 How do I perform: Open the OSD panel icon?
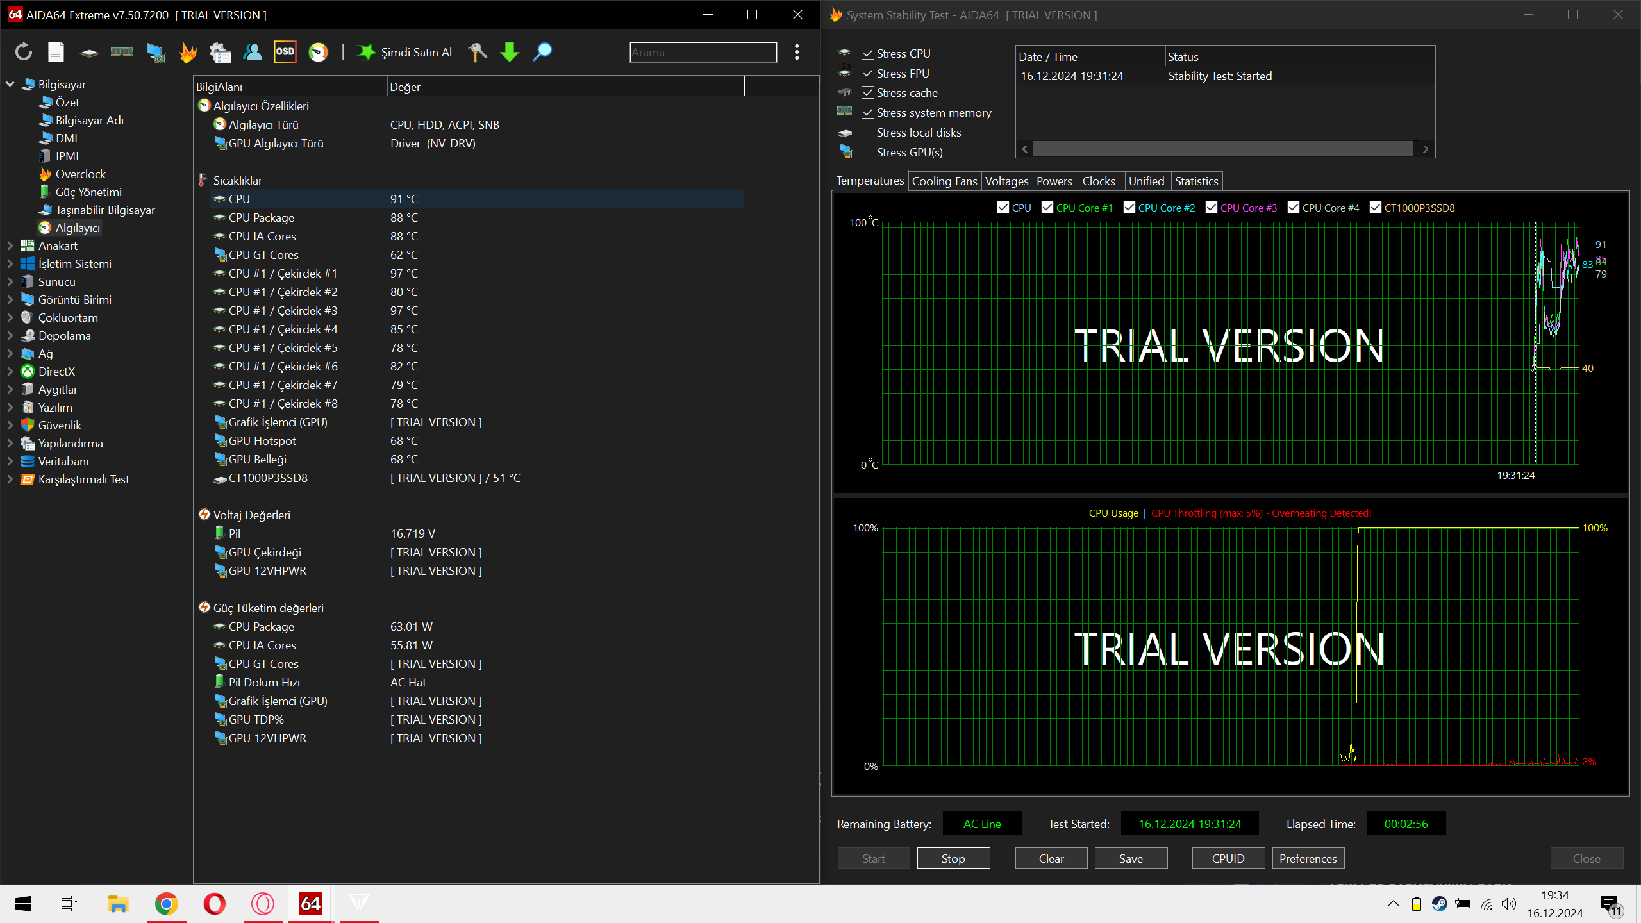285,52
